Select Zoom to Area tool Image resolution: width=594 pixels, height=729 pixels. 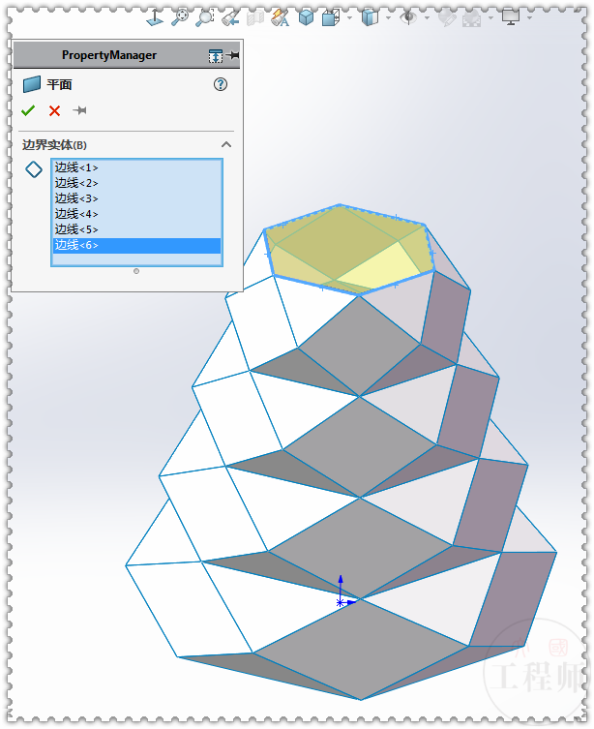pyautogui.click(x=204, y=17)
